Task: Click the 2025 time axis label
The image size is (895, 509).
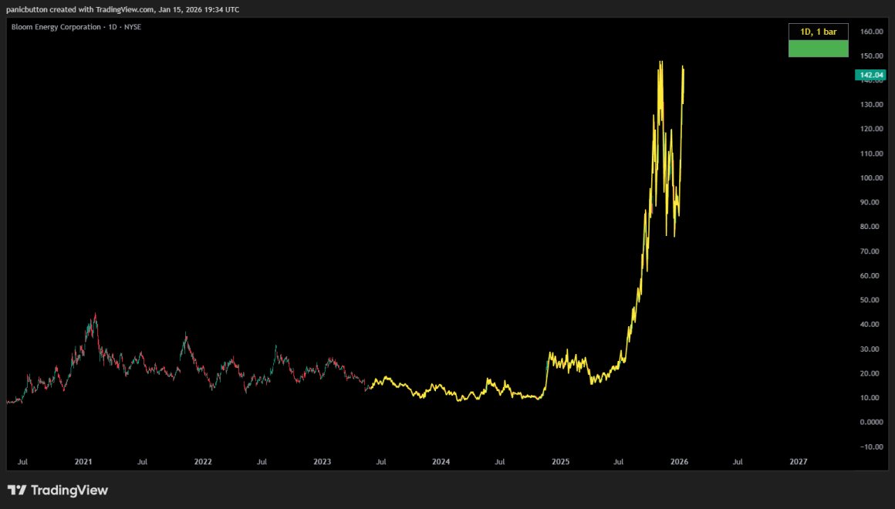Action: tap(560, 462)
